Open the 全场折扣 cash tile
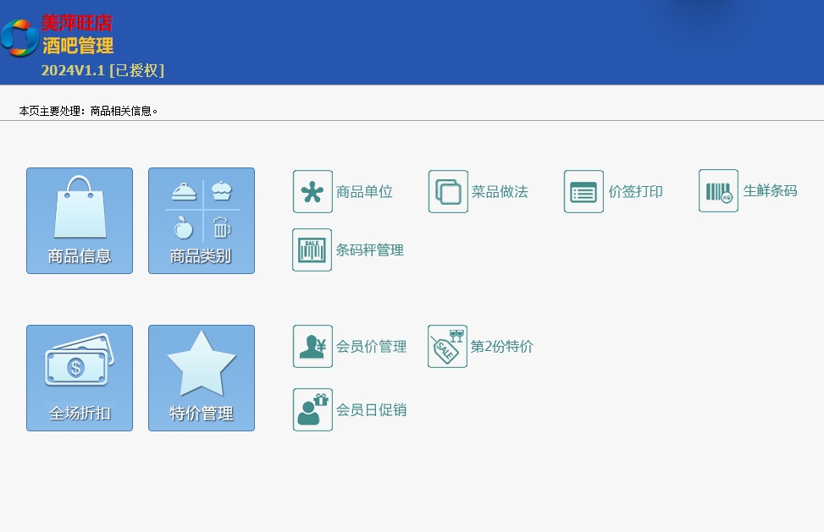 click(x=80, y=378)
